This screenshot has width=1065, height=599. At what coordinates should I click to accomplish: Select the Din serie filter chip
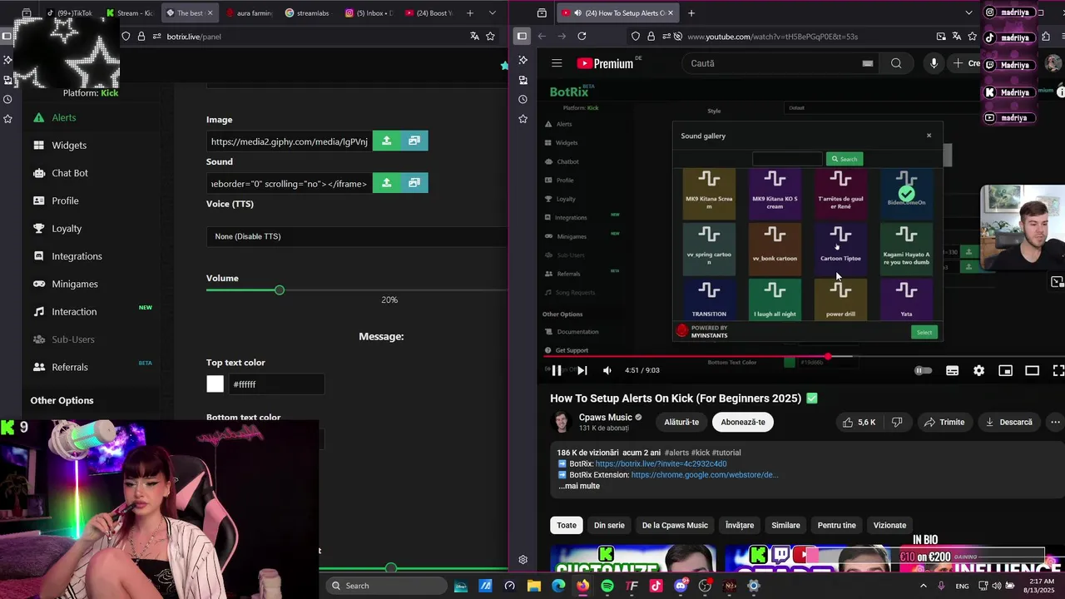pyautogui.click(x=609, y=525)
